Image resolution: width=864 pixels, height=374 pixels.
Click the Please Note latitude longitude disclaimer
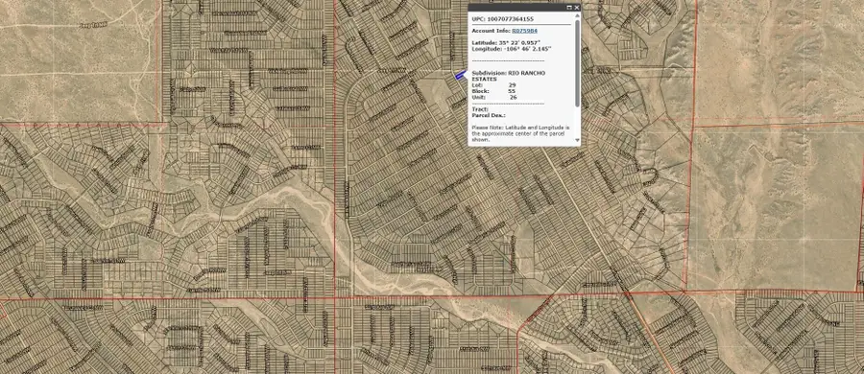pyautogui.click(x=520, y=133)
